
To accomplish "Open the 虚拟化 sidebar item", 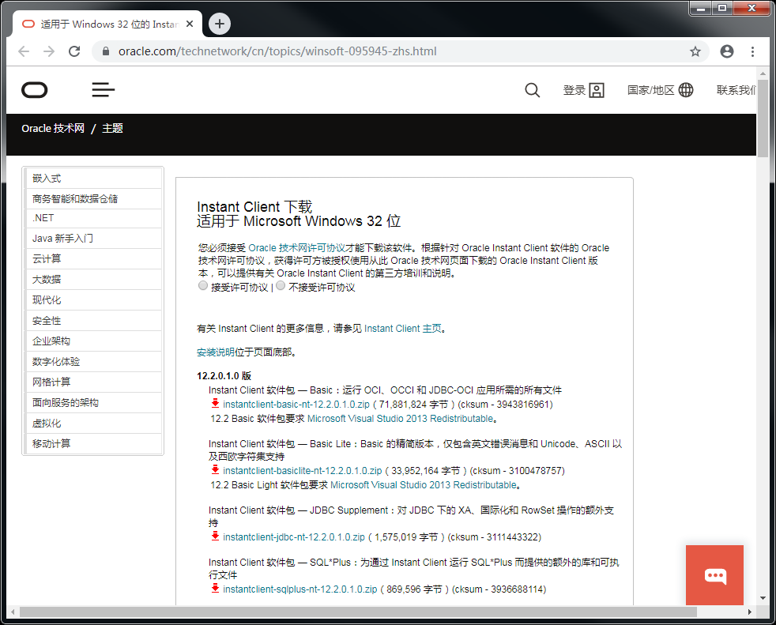I will (94, 423).
